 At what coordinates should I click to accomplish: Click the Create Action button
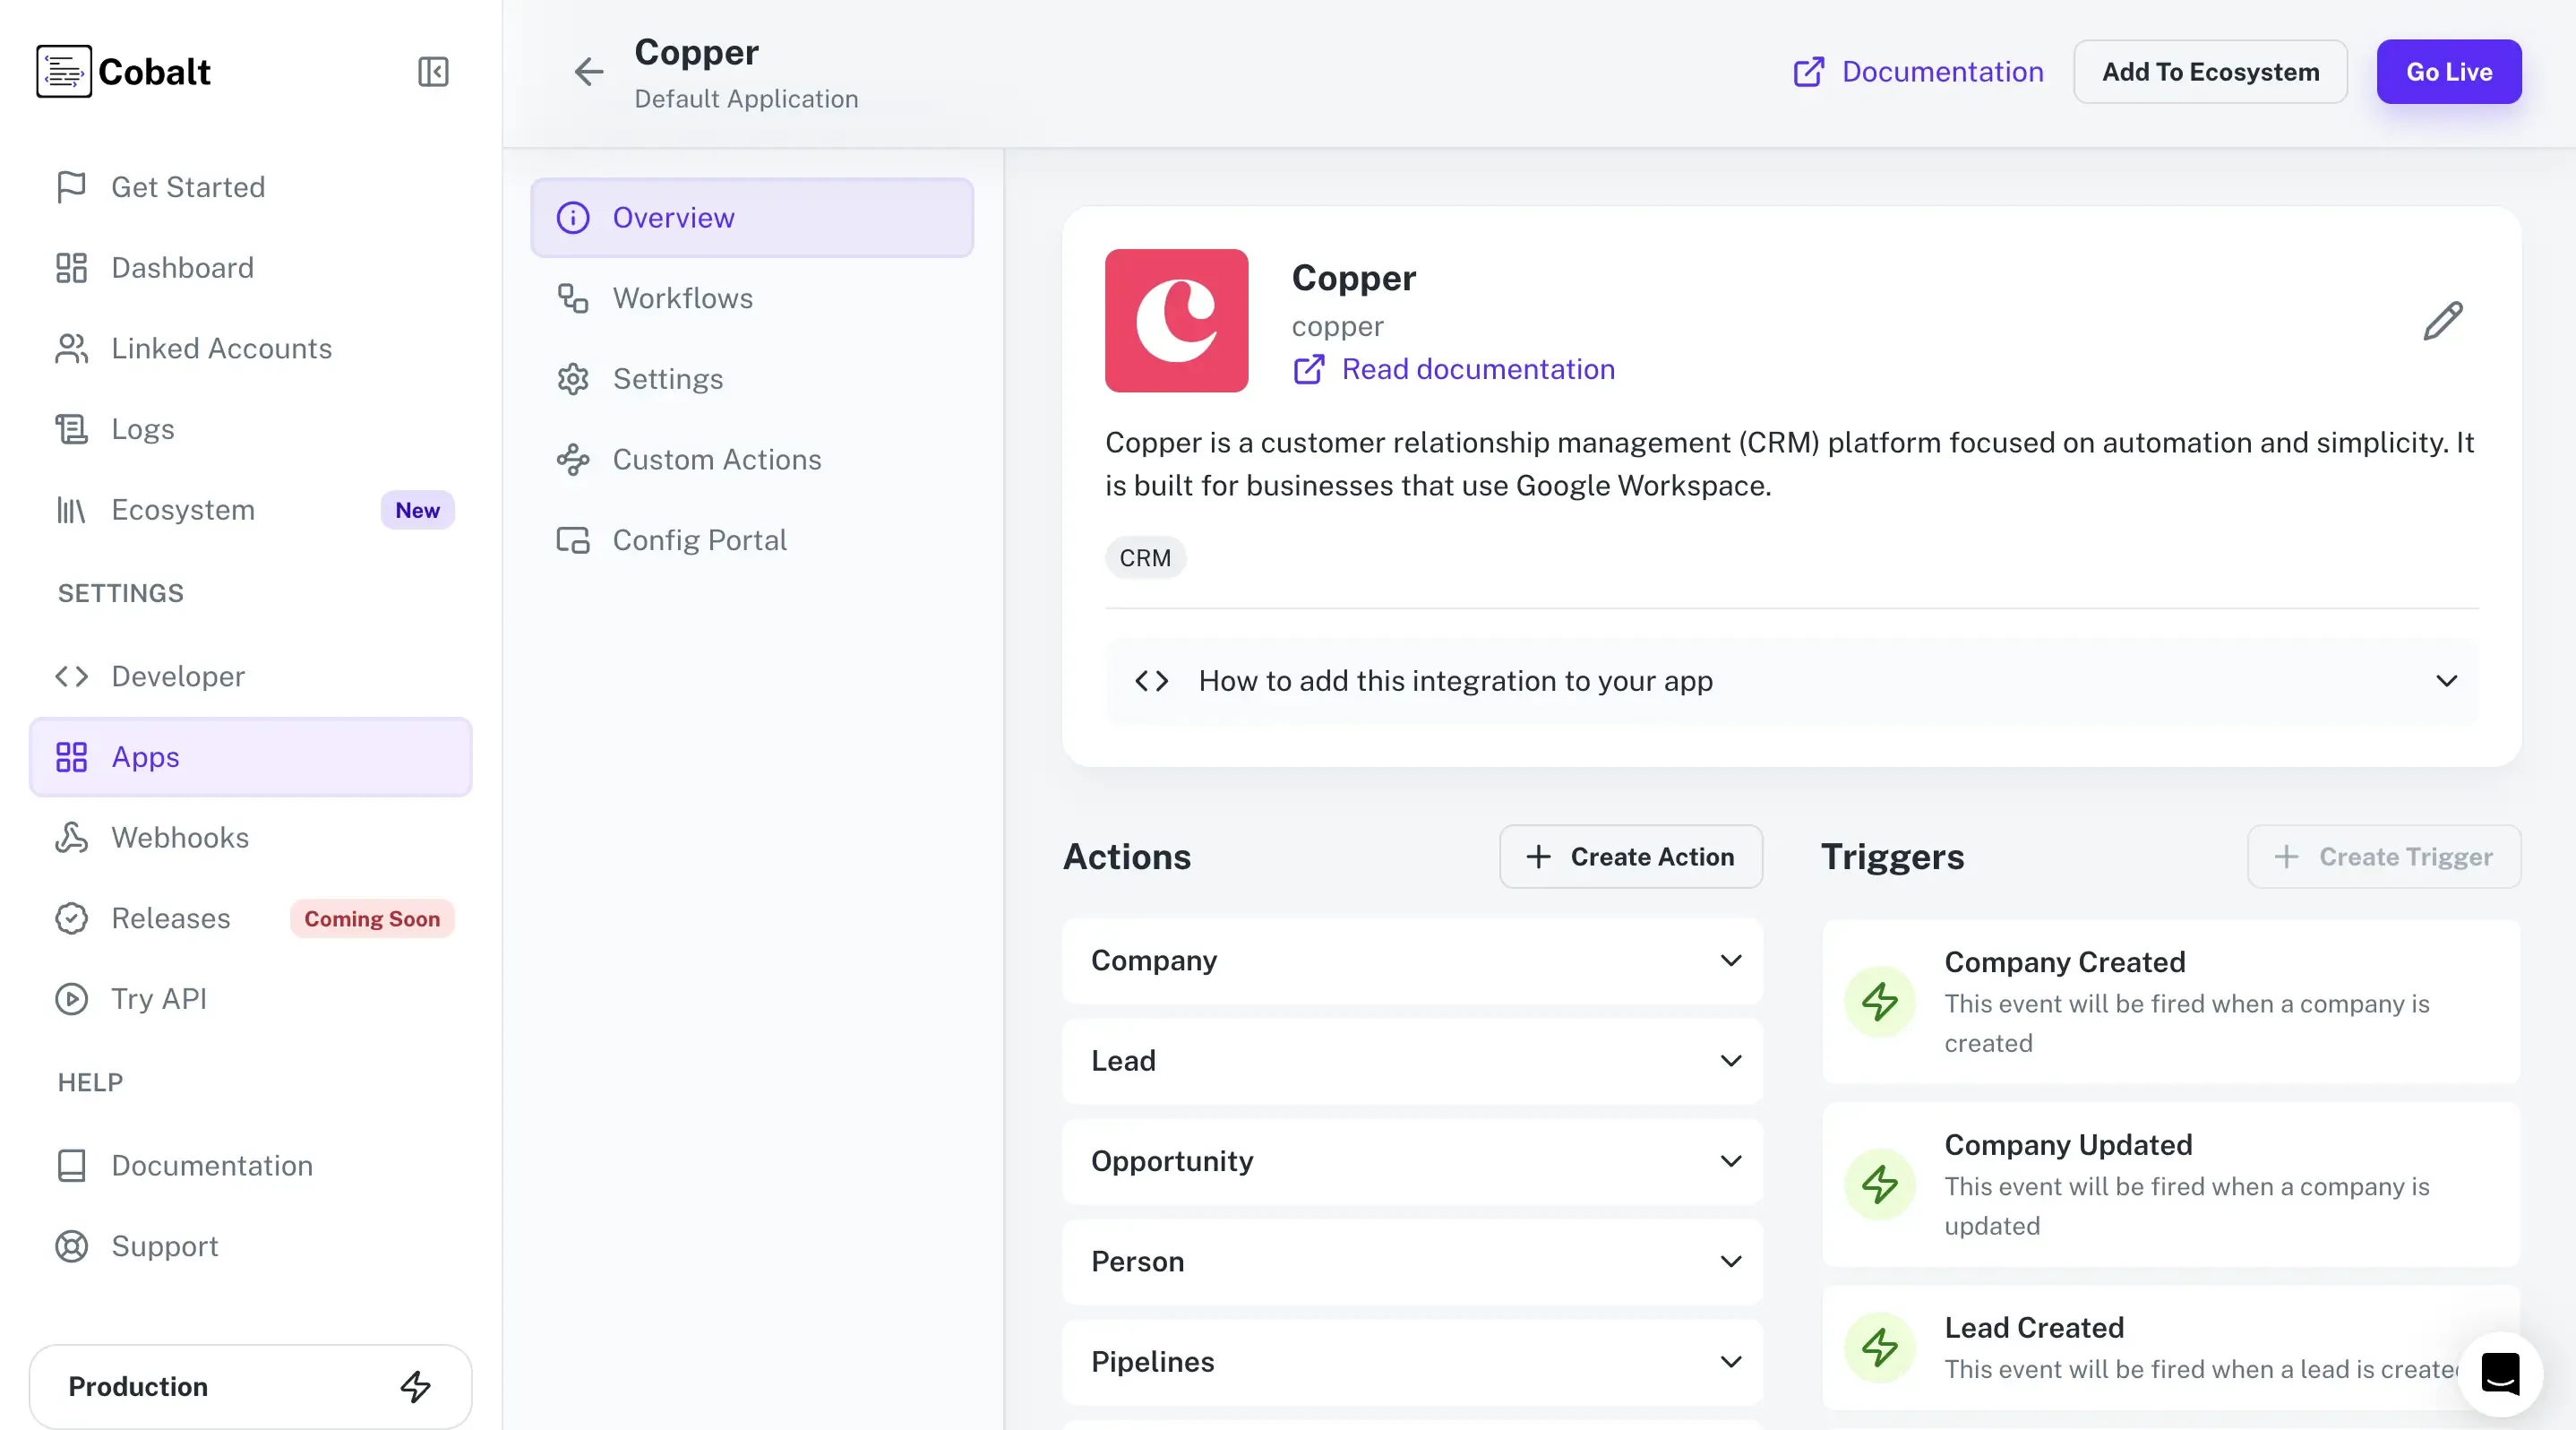coord(1630,856)
